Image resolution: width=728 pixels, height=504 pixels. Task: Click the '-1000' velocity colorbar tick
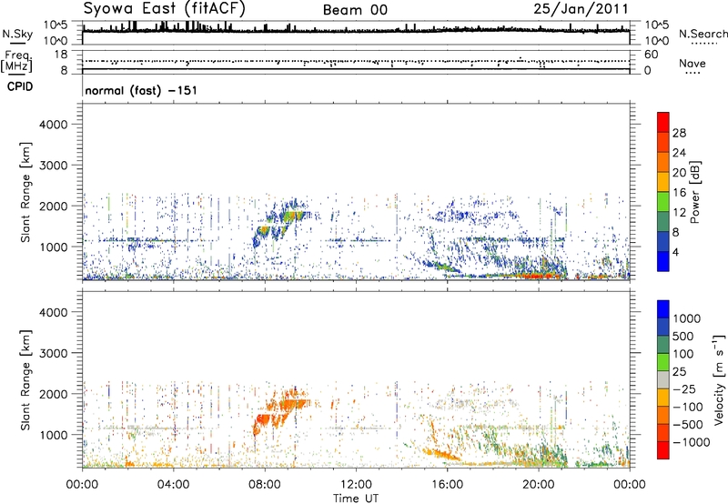coord(692,442)
